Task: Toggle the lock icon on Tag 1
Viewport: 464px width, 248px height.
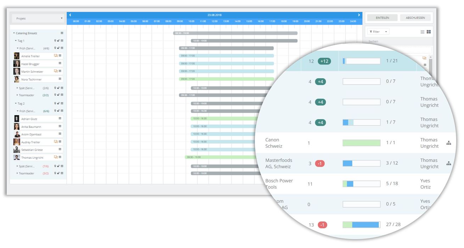Action: (58, 41)
